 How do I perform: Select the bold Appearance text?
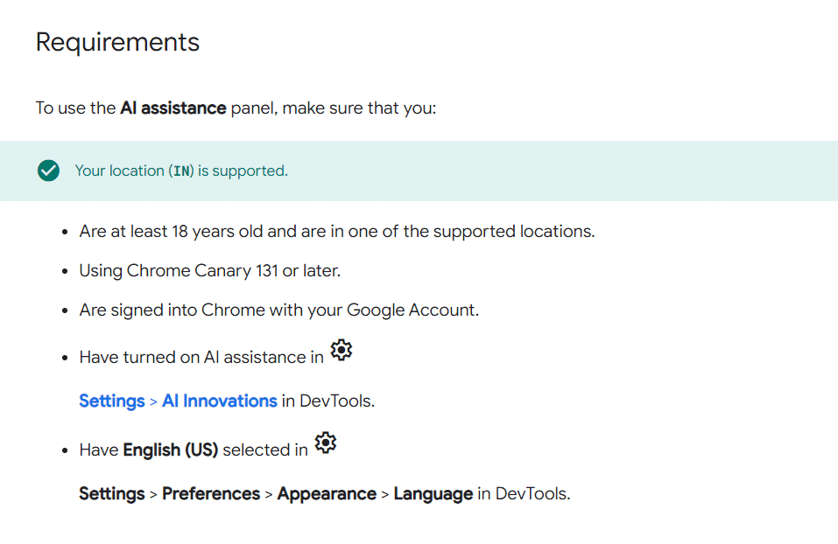327,493
